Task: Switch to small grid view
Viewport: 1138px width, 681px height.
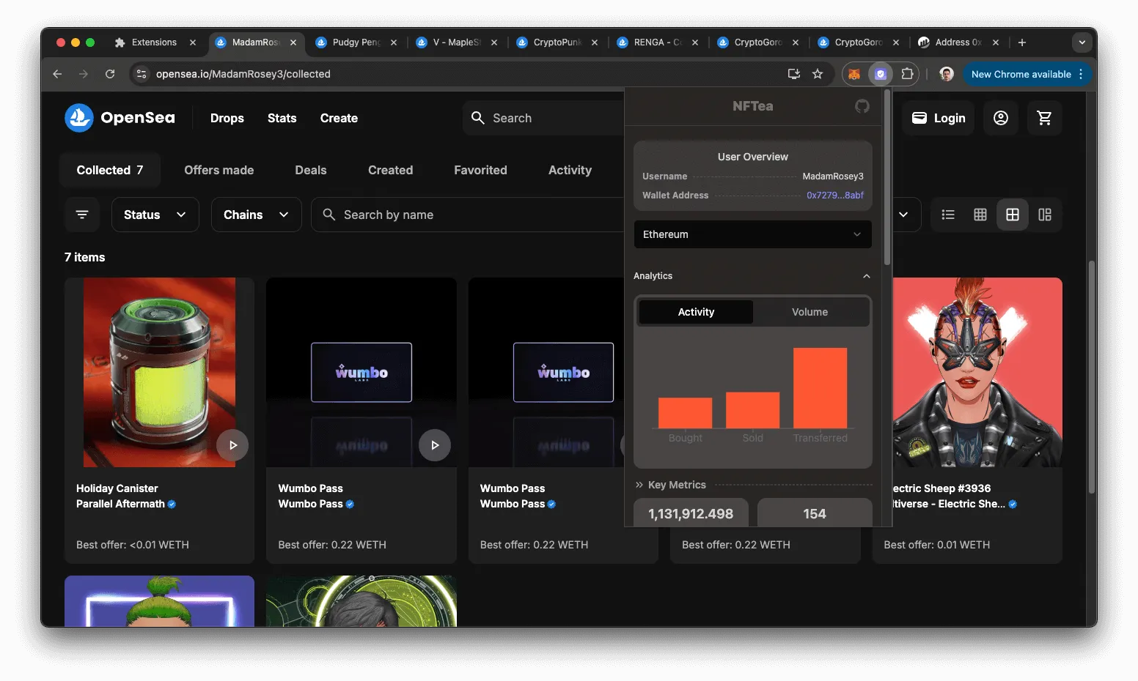Action: [x=980, y=215]
